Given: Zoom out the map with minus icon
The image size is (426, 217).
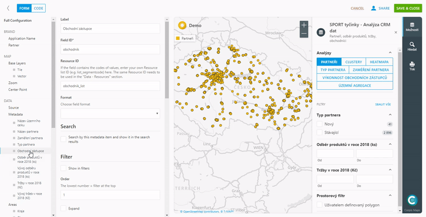Looking at the screenshot, I should 304,34.
